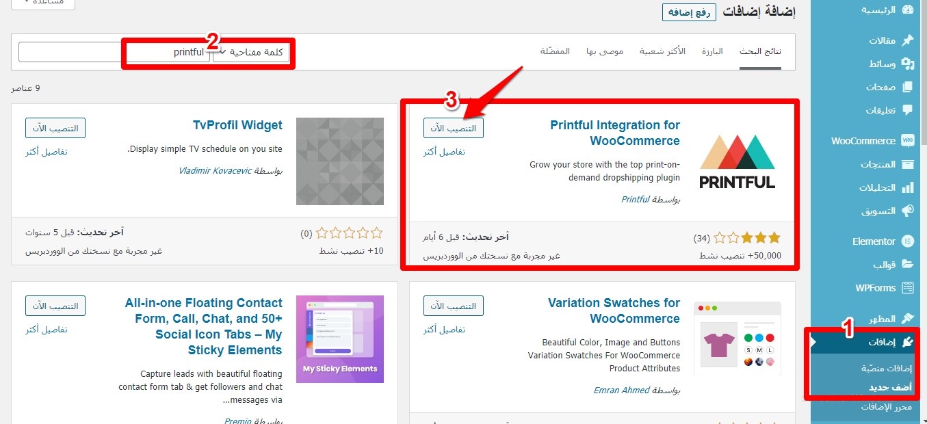Open the Printful author link
This screenshot has width=927, height=424.
pos(635,200)
